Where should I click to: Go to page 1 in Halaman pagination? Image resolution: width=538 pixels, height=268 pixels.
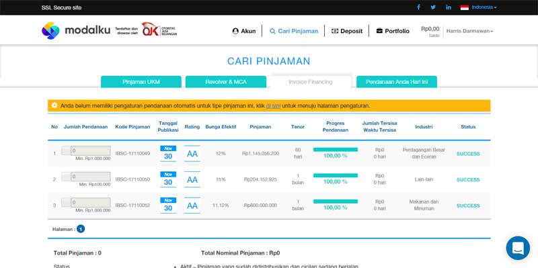pos(81,229)
